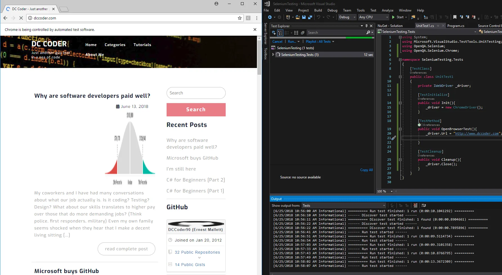Click the pink Search button on blog
The image size is (502, 275).
[196, 110]
